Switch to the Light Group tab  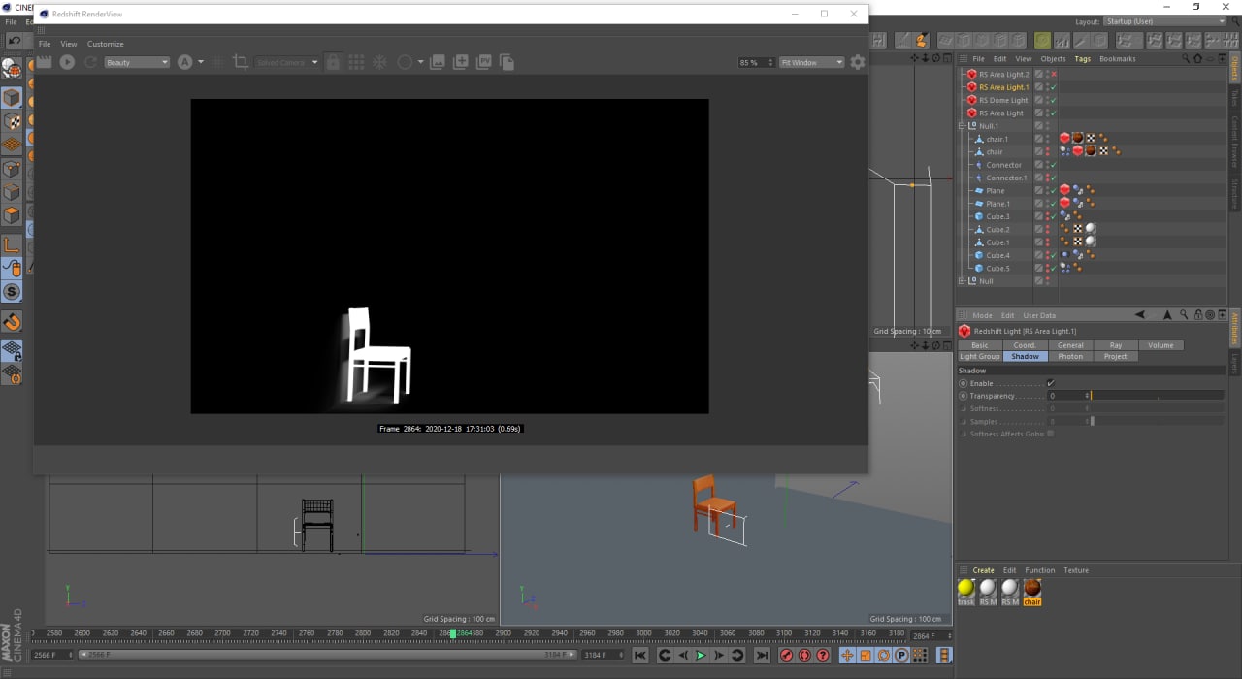pyautogui.click(x=980, y=356)
